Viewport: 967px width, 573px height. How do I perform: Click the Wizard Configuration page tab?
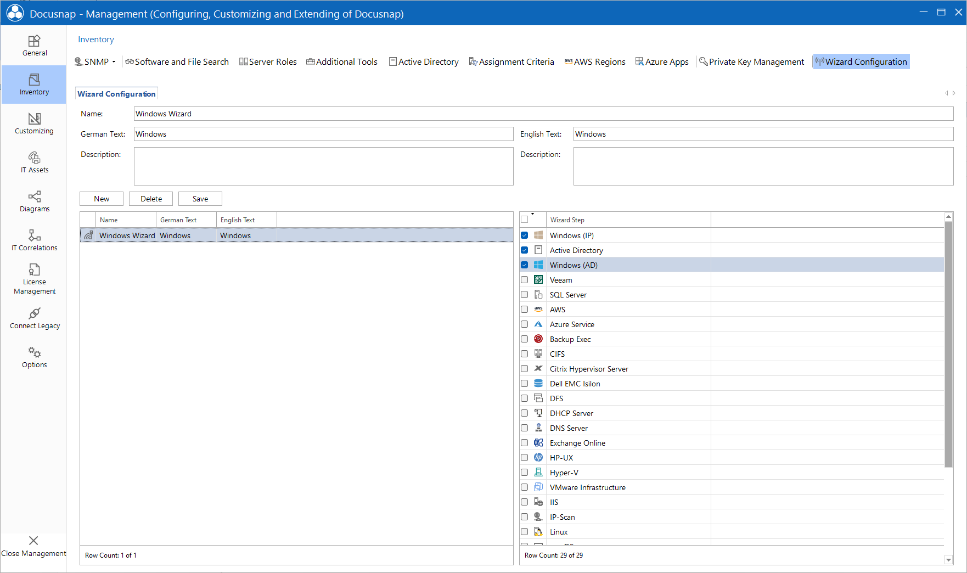point(116,94)
